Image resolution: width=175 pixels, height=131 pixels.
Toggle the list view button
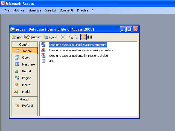click(x=83, y=37)
